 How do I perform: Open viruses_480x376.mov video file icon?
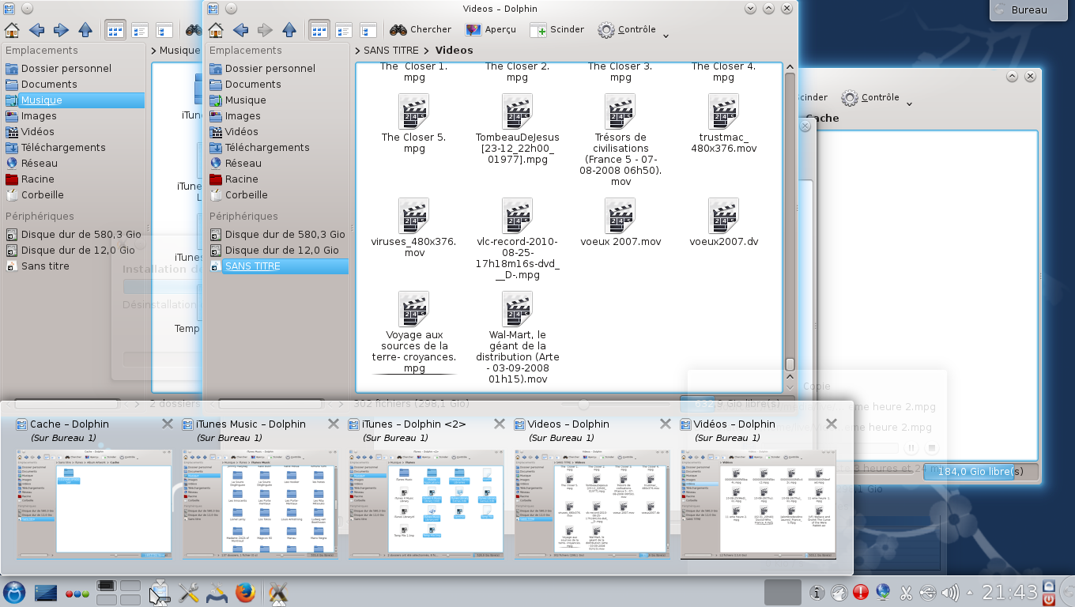[x=414, y=217]
